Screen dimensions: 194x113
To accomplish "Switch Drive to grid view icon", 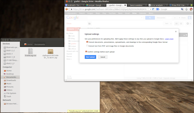I will pos(181,24).
